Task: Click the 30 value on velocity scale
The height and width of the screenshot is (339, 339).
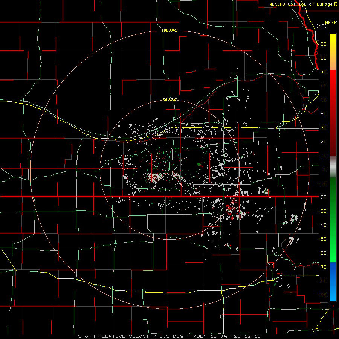Action: 324,128
